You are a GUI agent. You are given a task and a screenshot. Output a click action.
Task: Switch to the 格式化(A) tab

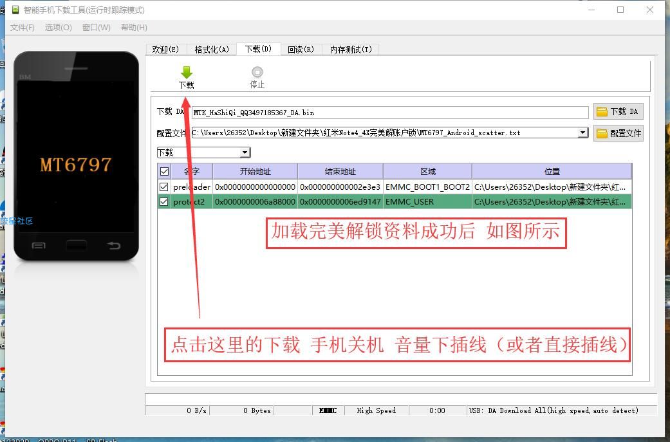pyautogui.click(x=212, y=50)
